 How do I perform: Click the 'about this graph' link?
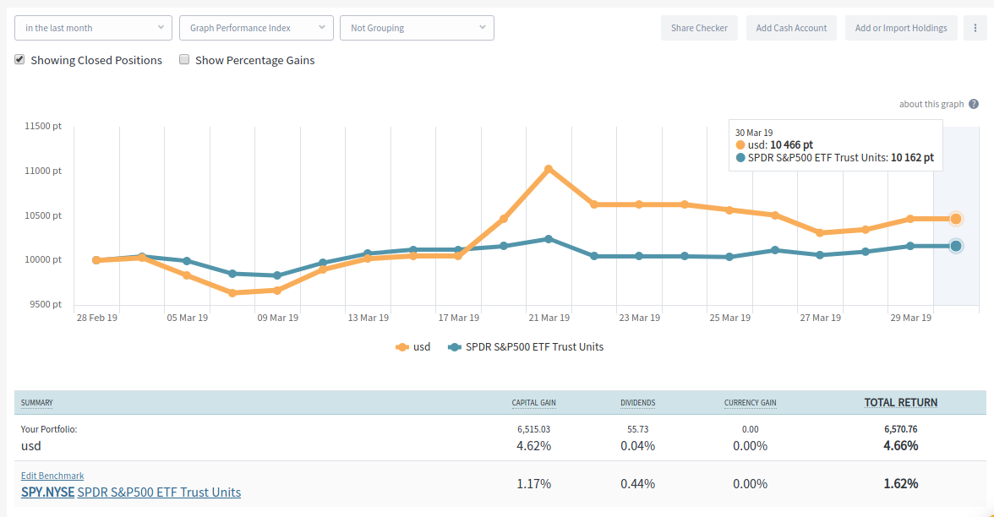931,104
